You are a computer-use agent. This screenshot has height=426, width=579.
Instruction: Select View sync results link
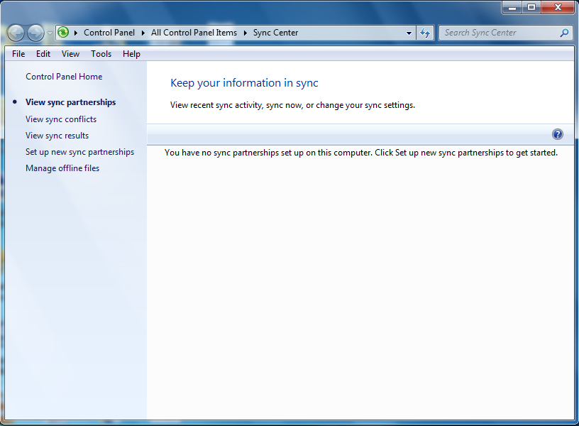coord(57,136)
